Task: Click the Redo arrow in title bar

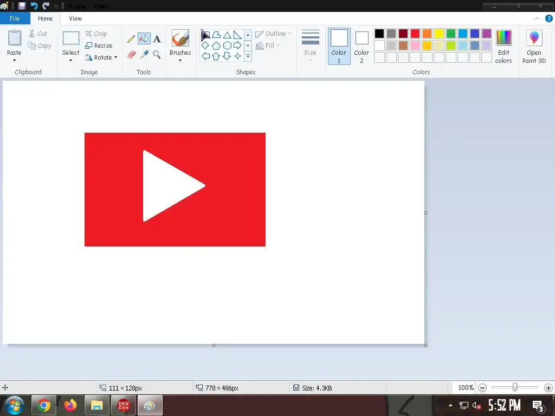Action: tap(46, 5)
